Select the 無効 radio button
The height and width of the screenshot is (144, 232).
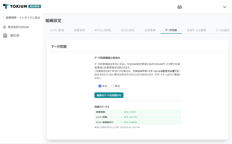113,86
